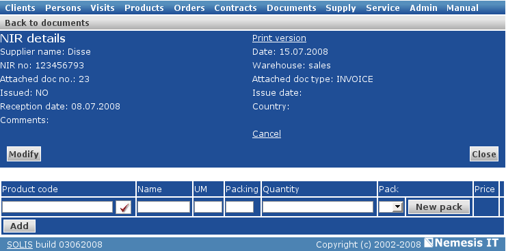
Task: Go Back to documents
Action: coord(46,23)
